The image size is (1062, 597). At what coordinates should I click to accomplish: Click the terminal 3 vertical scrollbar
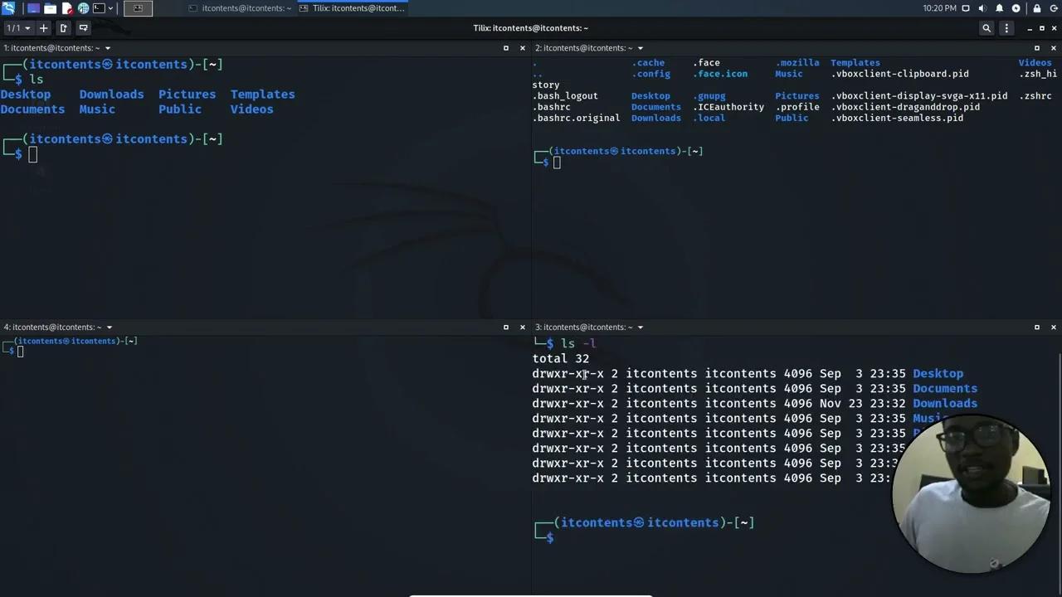pos(1059,415)
